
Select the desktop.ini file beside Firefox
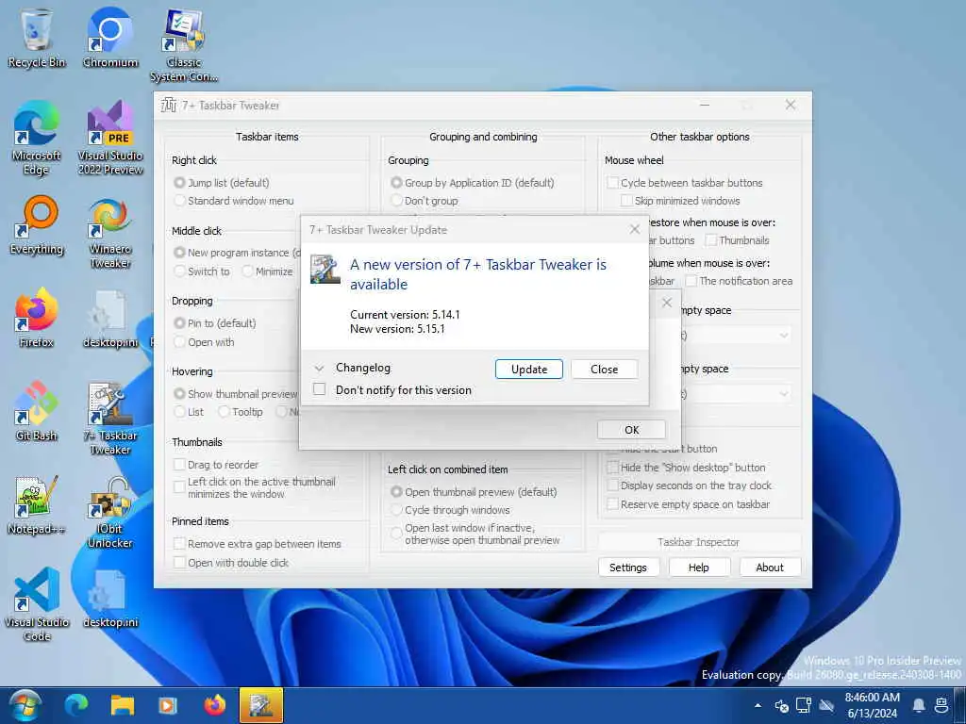click(x=110, y=319)
